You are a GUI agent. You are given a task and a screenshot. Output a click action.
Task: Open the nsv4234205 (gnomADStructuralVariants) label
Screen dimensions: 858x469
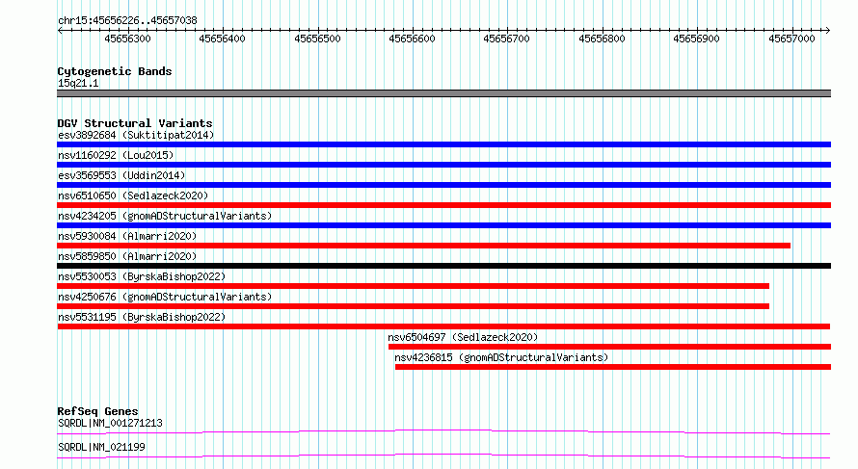[165, 216]
